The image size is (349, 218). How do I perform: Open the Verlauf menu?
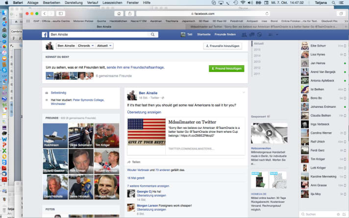coord(92,2)
